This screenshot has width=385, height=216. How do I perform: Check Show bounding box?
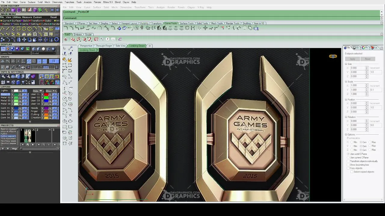click(x=348, y=165)
